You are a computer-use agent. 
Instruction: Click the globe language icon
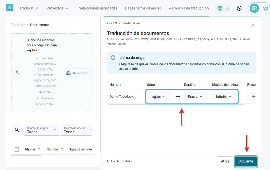220,8
